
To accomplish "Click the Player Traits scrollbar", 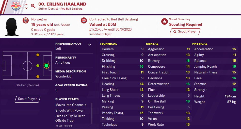I will point(92,113).
